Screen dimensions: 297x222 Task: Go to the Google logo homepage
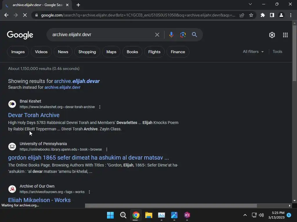tap(20, 35)
